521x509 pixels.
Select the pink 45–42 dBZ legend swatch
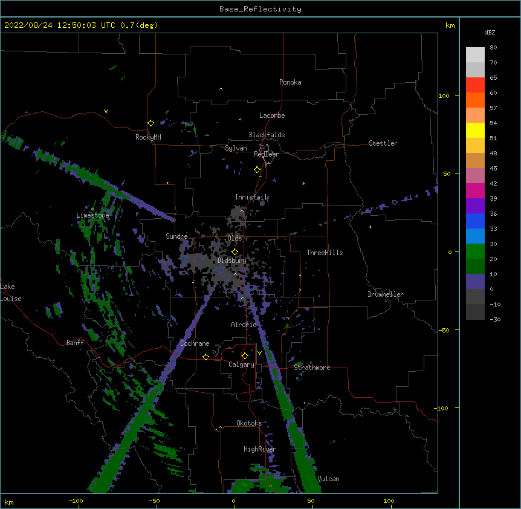[475, 176]
